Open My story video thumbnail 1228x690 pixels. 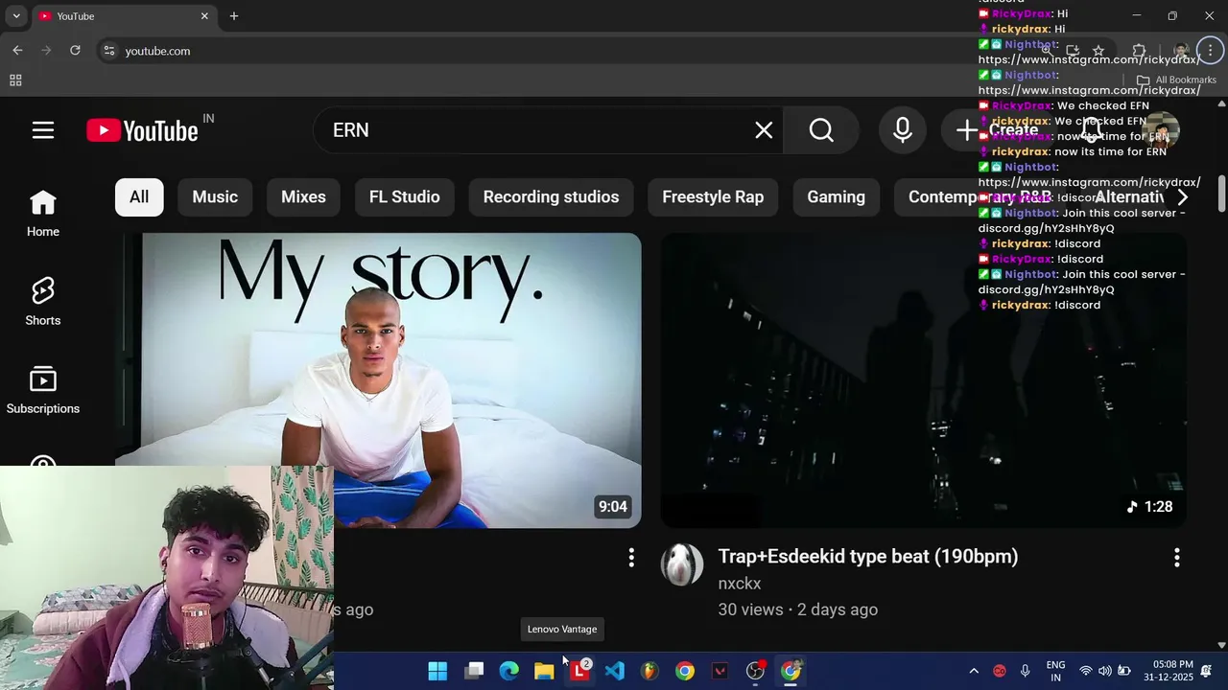coord(378,380)
